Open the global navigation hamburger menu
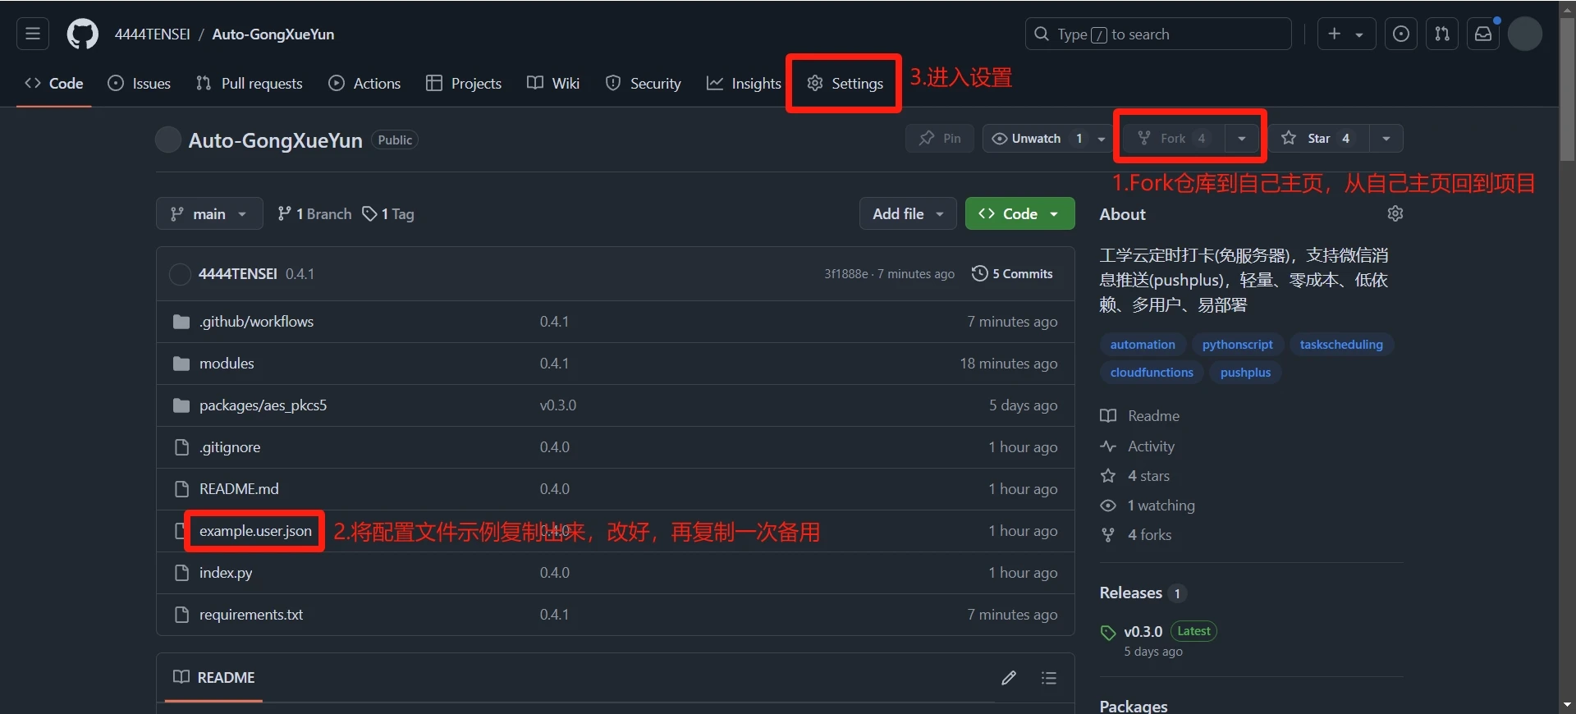Screen dimensions: 1576x714 [x=33, y=34]
